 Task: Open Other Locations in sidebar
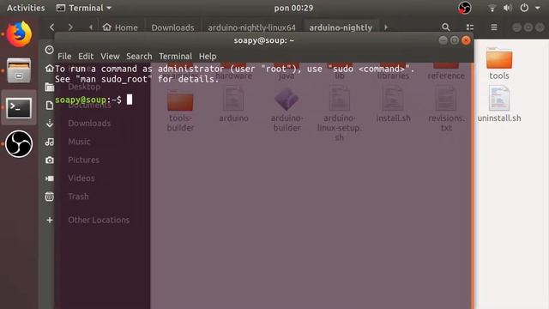tap(99, 220)
